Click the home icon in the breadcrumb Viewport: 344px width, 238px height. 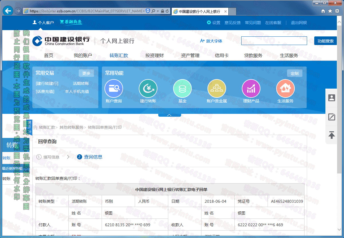point(35,127)
